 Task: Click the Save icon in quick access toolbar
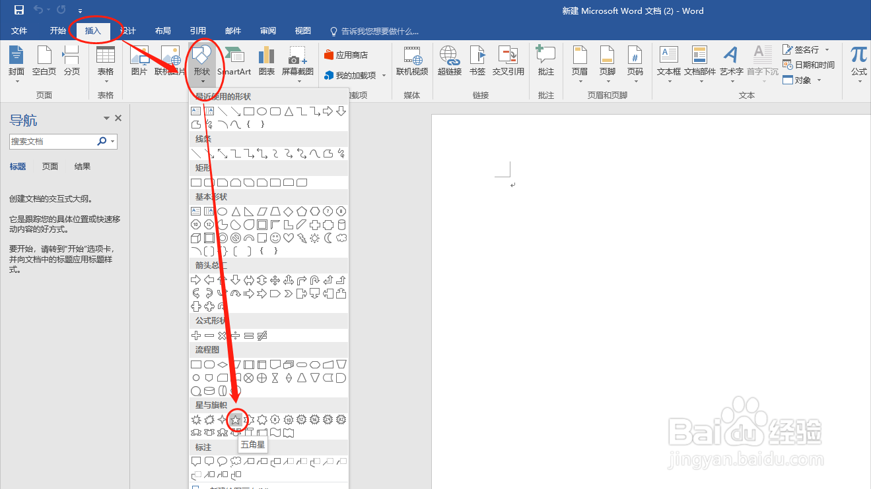(18, 10)
